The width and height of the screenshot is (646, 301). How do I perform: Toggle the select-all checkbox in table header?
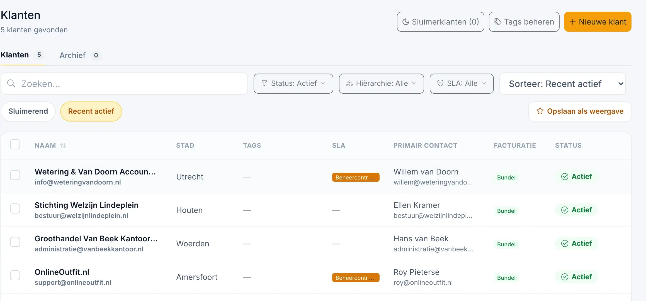[x=15, y=144]
